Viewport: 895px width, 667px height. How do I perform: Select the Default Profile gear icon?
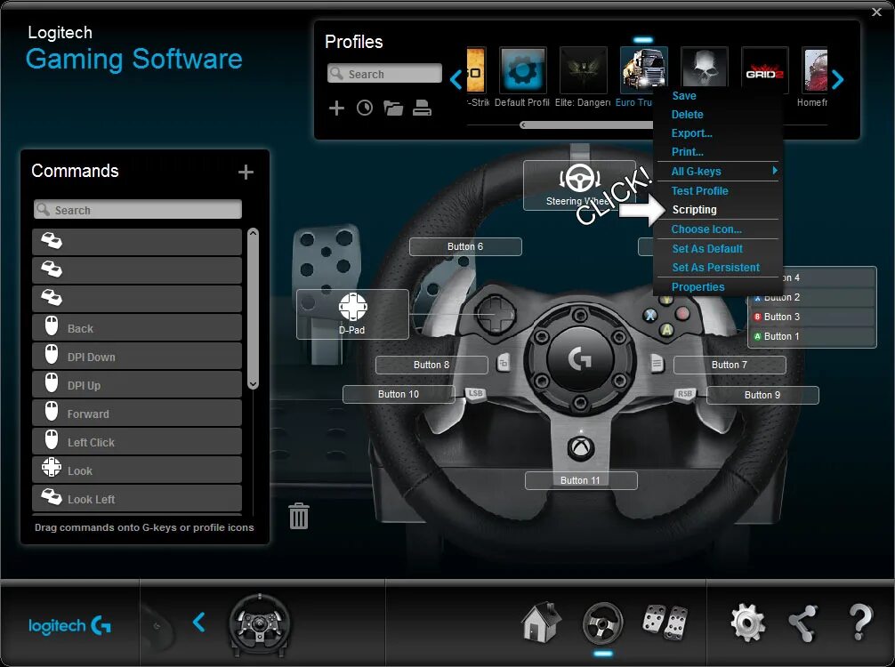pos(522,71)
